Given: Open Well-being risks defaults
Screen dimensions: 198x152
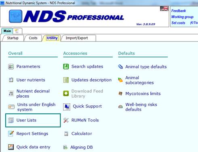Looking at the screenshot, I should click(141, 107).
